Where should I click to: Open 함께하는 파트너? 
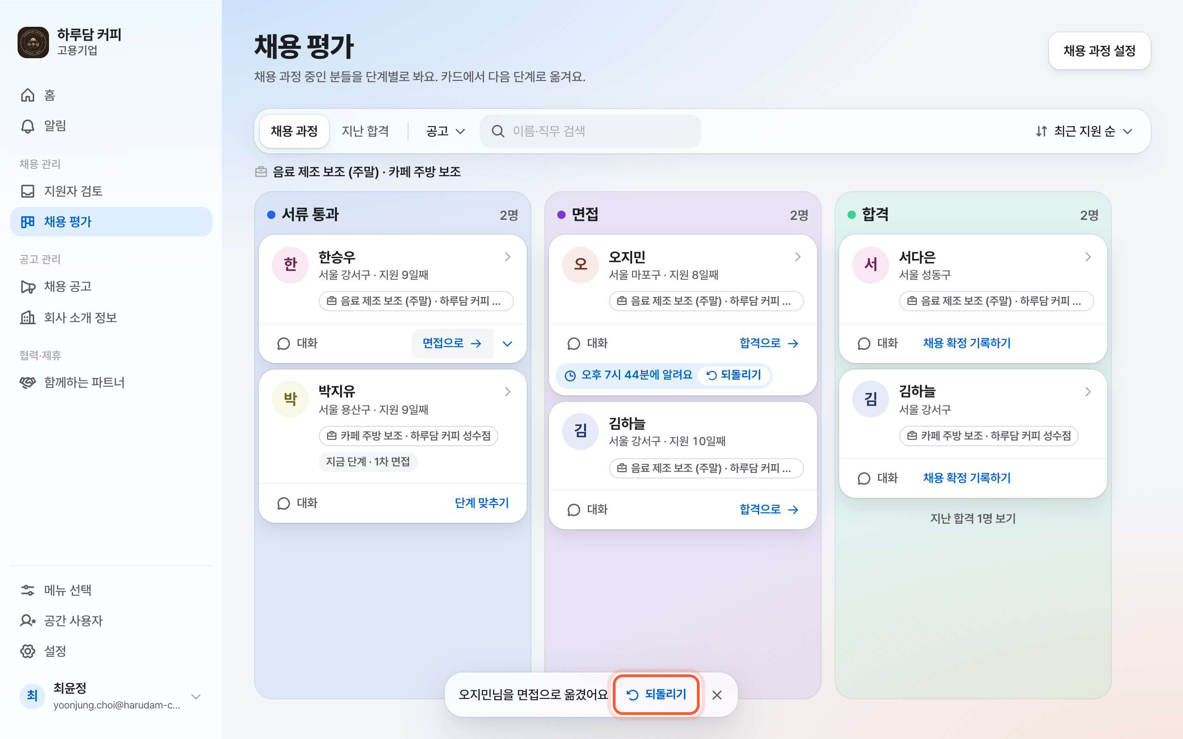point(111,382)
